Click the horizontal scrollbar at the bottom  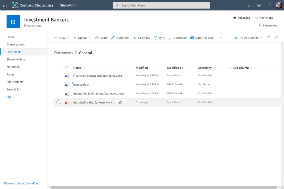164,187
